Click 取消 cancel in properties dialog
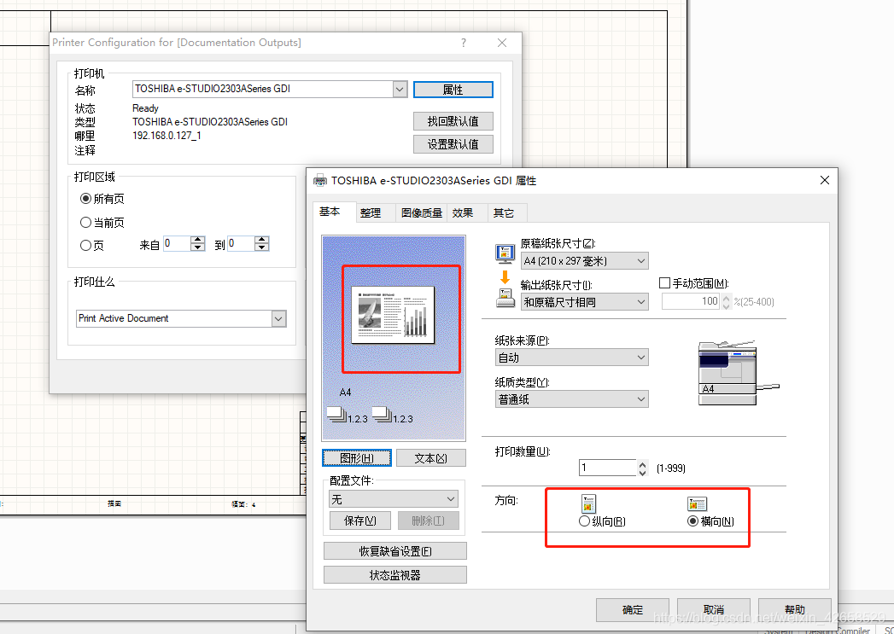Viewport: 894px width, 634px height. tap(713, 610)
